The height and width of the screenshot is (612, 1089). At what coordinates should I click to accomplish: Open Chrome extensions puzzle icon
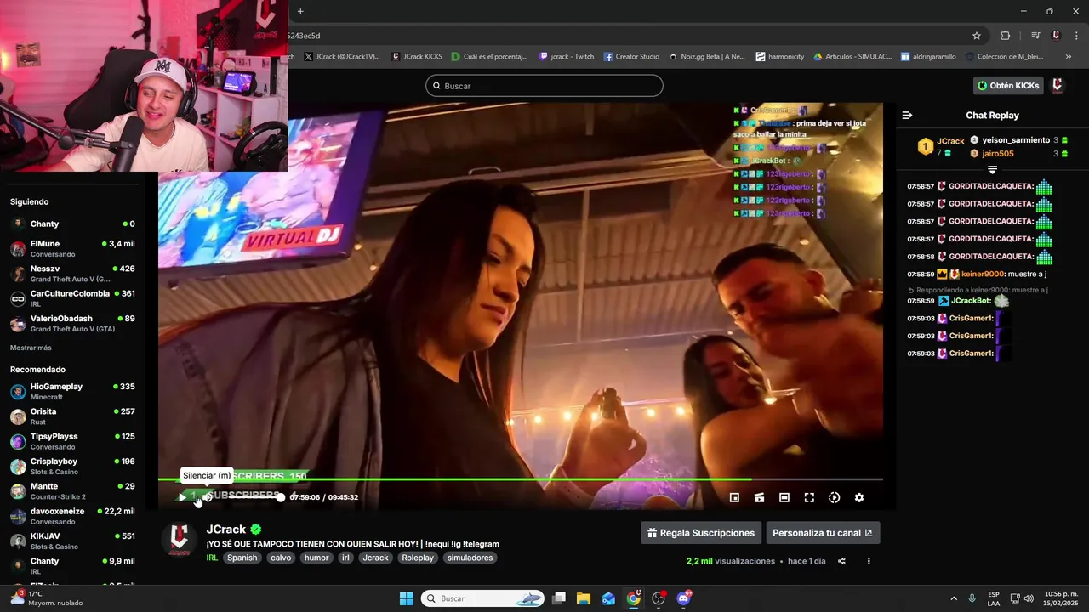point(1005,36)
